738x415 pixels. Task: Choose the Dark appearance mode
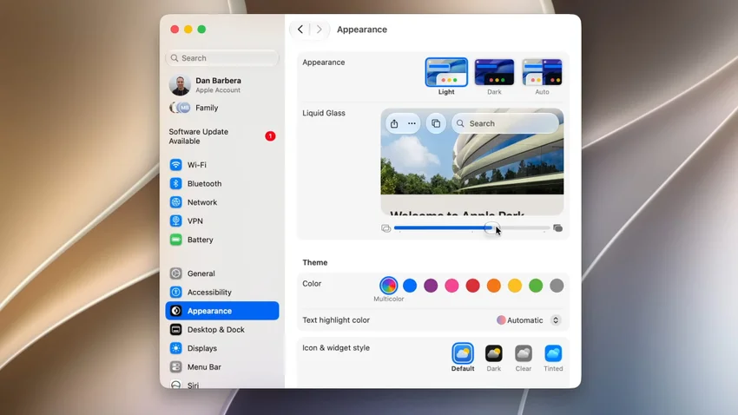point(494,76)
